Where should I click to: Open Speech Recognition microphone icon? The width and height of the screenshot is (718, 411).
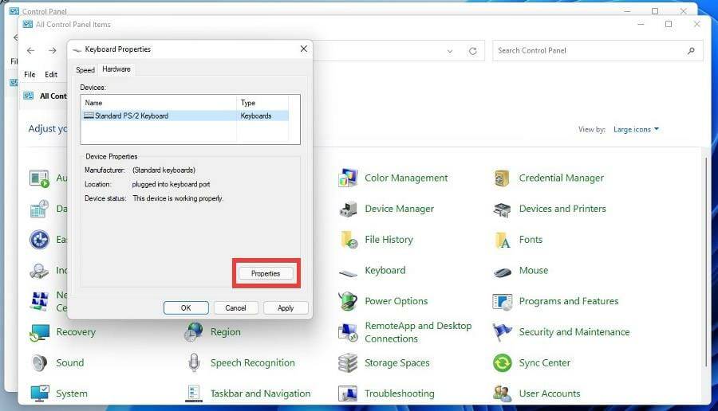(x=194, y=363)
